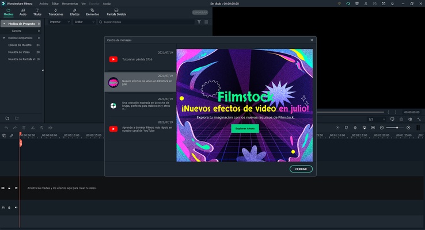This screenshot has width=425, height=230.
Task: Toggle lock on the video track
Action: pyautogui.click(x=9, y=188)
